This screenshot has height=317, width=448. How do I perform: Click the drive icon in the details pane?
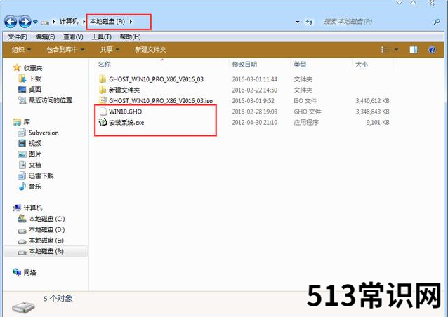[x=23, y=308]
